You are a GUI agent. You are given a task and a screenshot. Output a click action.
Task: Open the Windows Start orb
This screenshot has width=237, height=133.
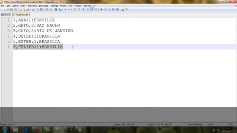click(x=4, y=130)
